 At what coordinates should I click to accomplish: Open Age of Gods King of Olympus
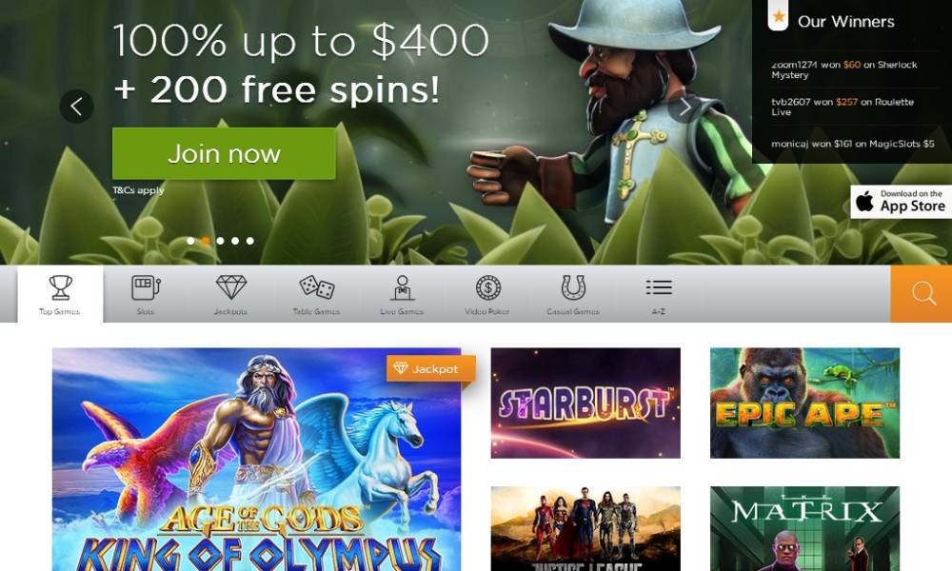(256, 460)
